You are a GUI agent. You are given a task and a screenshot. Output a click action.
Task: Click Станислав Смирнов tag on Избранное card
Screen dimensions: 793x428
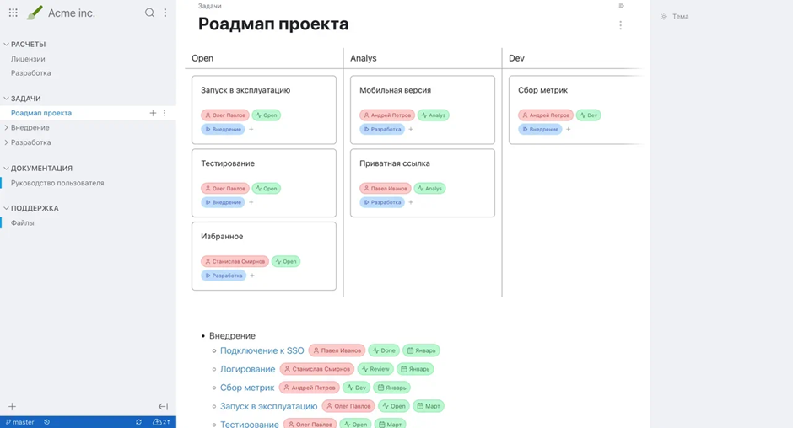pyautogui.click(x=235, y=262)
